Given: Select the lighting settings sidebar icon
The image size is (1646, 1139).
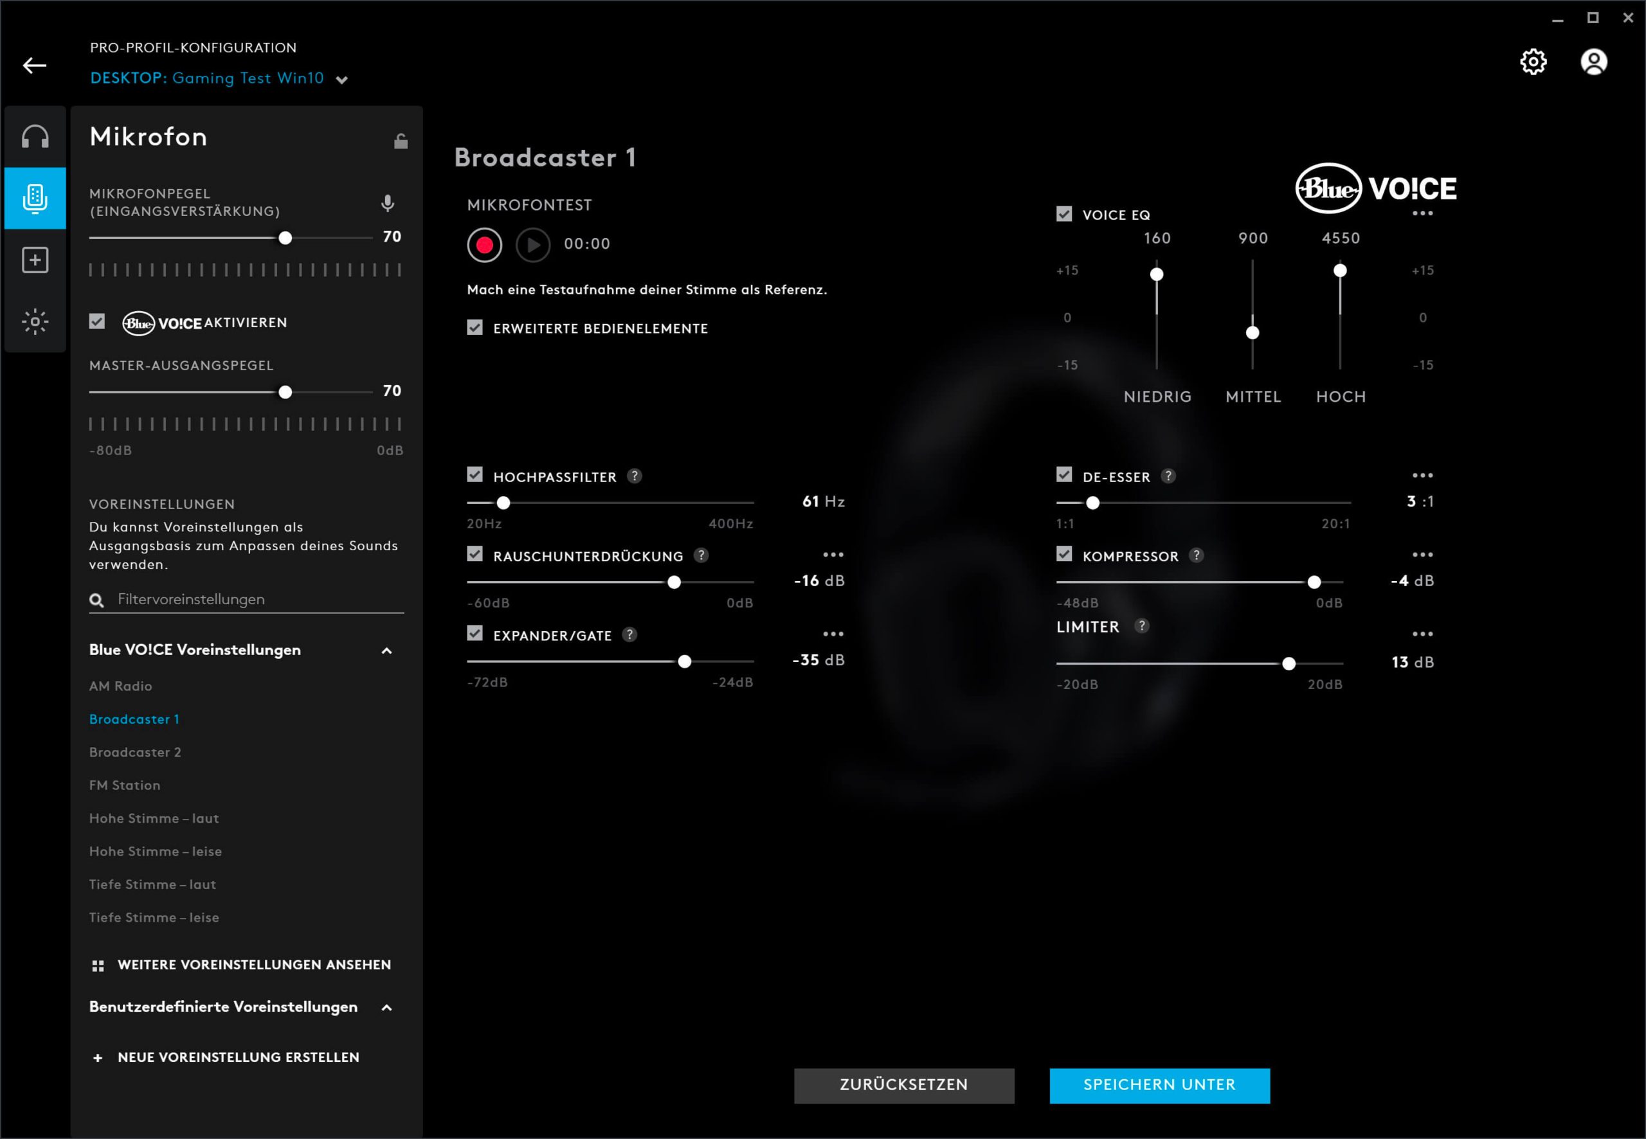Looking at the screenshot, I should point(35,321).
